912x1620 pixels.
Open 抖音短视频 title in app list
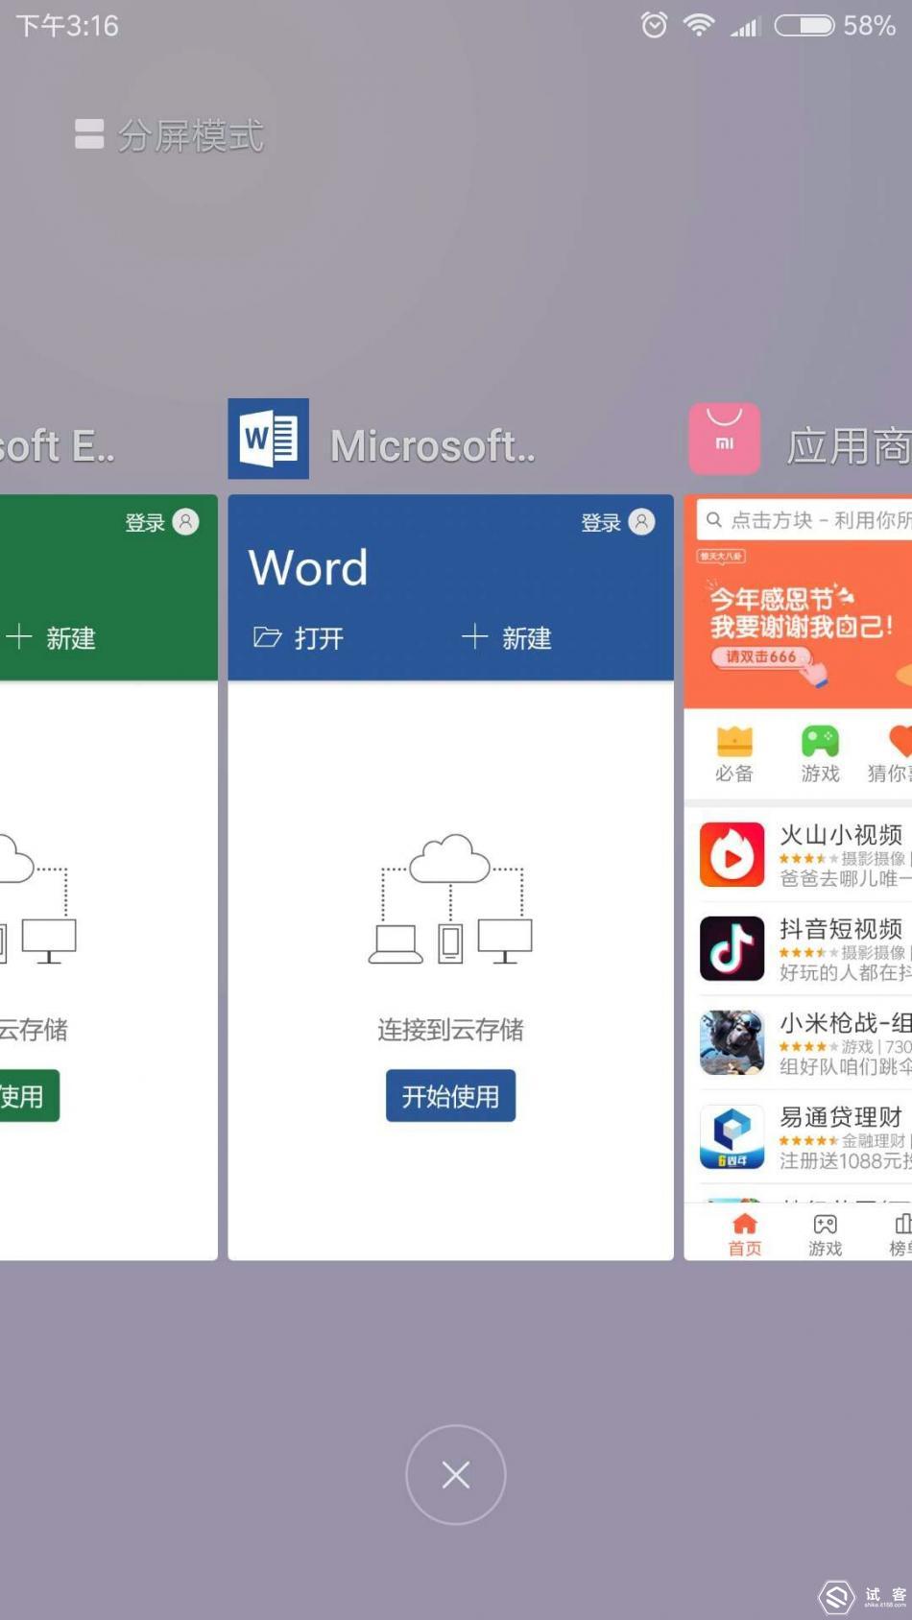[x=841, y=929]
